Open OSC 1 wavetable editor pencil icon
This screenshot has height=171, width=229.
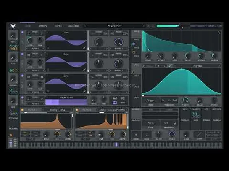click(x=84, y=48)
